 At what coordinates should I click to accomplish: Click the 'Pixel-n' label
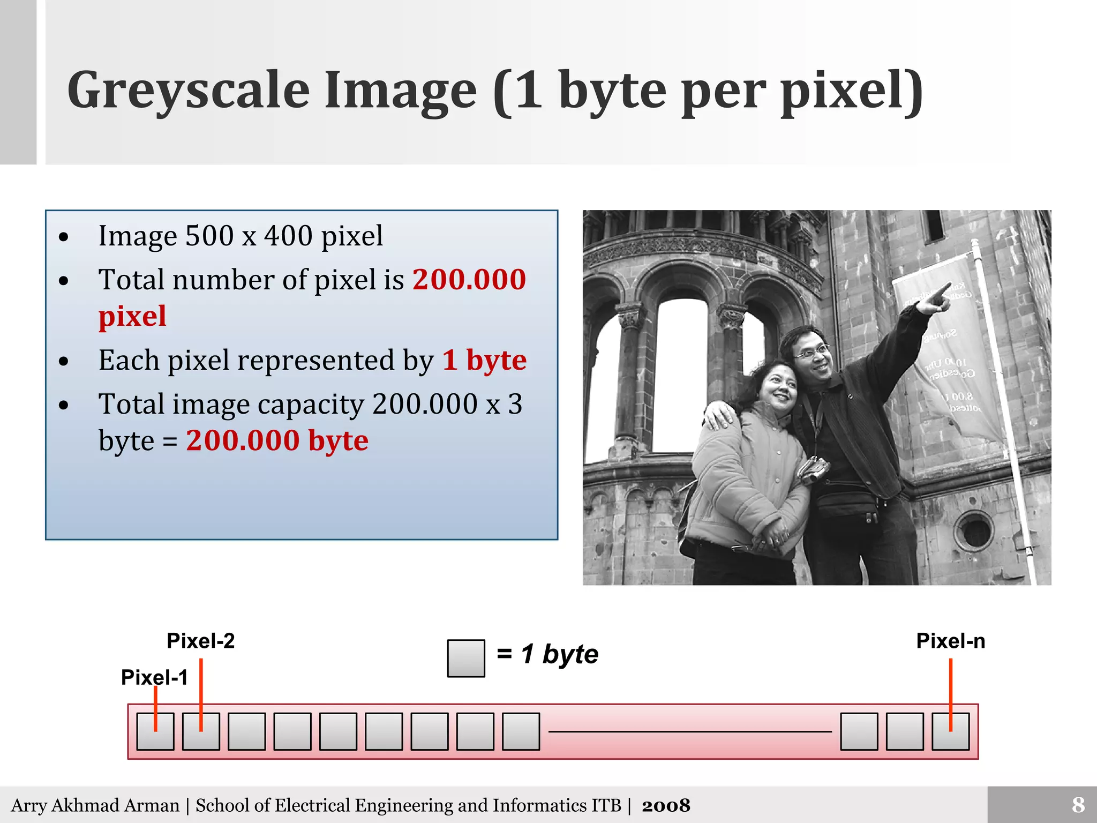coord(951,641)
